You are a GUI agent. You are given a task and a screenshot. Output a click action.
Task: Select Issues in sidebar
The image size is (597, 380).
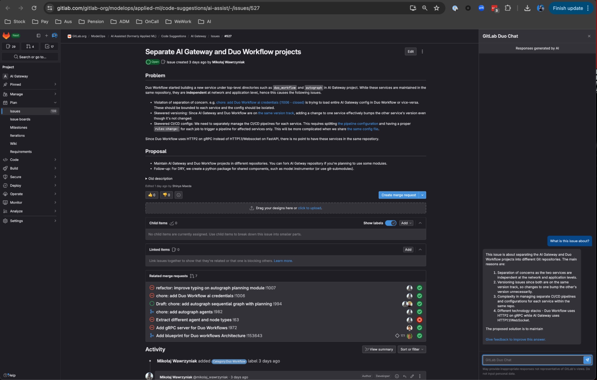[x=30, y=111]
